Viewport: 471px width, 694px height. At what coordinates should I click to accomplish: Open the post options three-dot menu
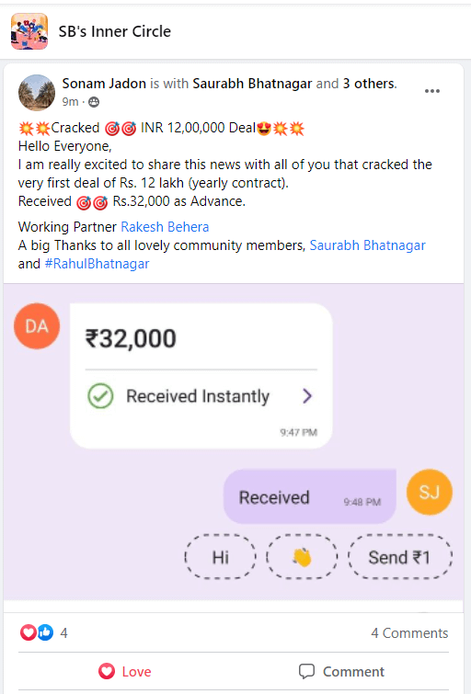point(432,91)
